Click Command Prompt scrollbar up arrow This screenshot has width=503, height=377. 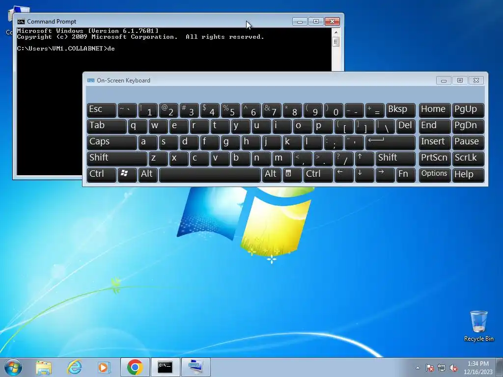click(336, 32)
